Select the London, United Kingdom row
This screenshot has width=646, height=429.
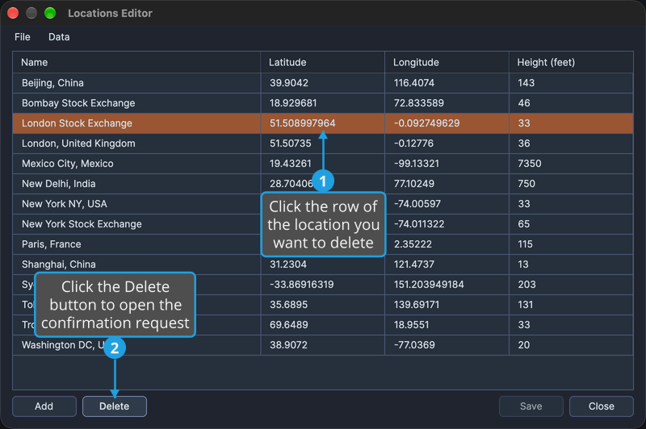pyautogui.click(x=322, y=144)
